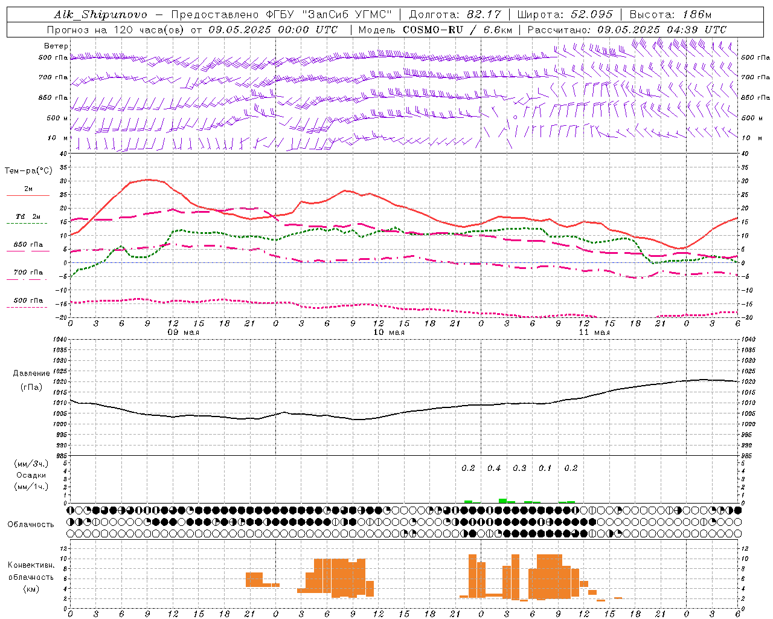Click the Давление pressure panel label
This screenshot has height=619, width=773.
[31, 374]
